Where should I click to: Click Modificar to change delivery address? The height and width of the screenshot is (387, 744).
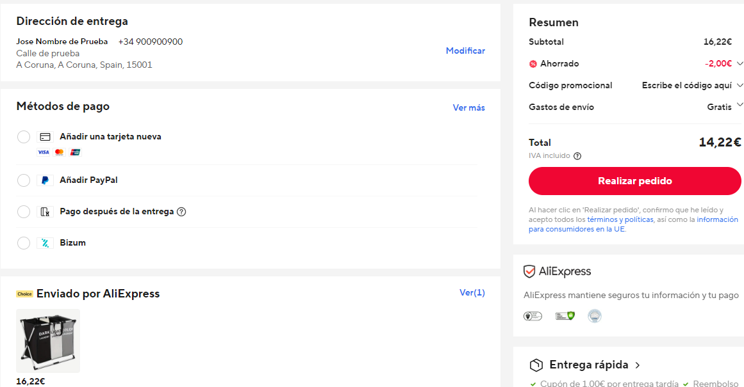click(x=465, y=51)
